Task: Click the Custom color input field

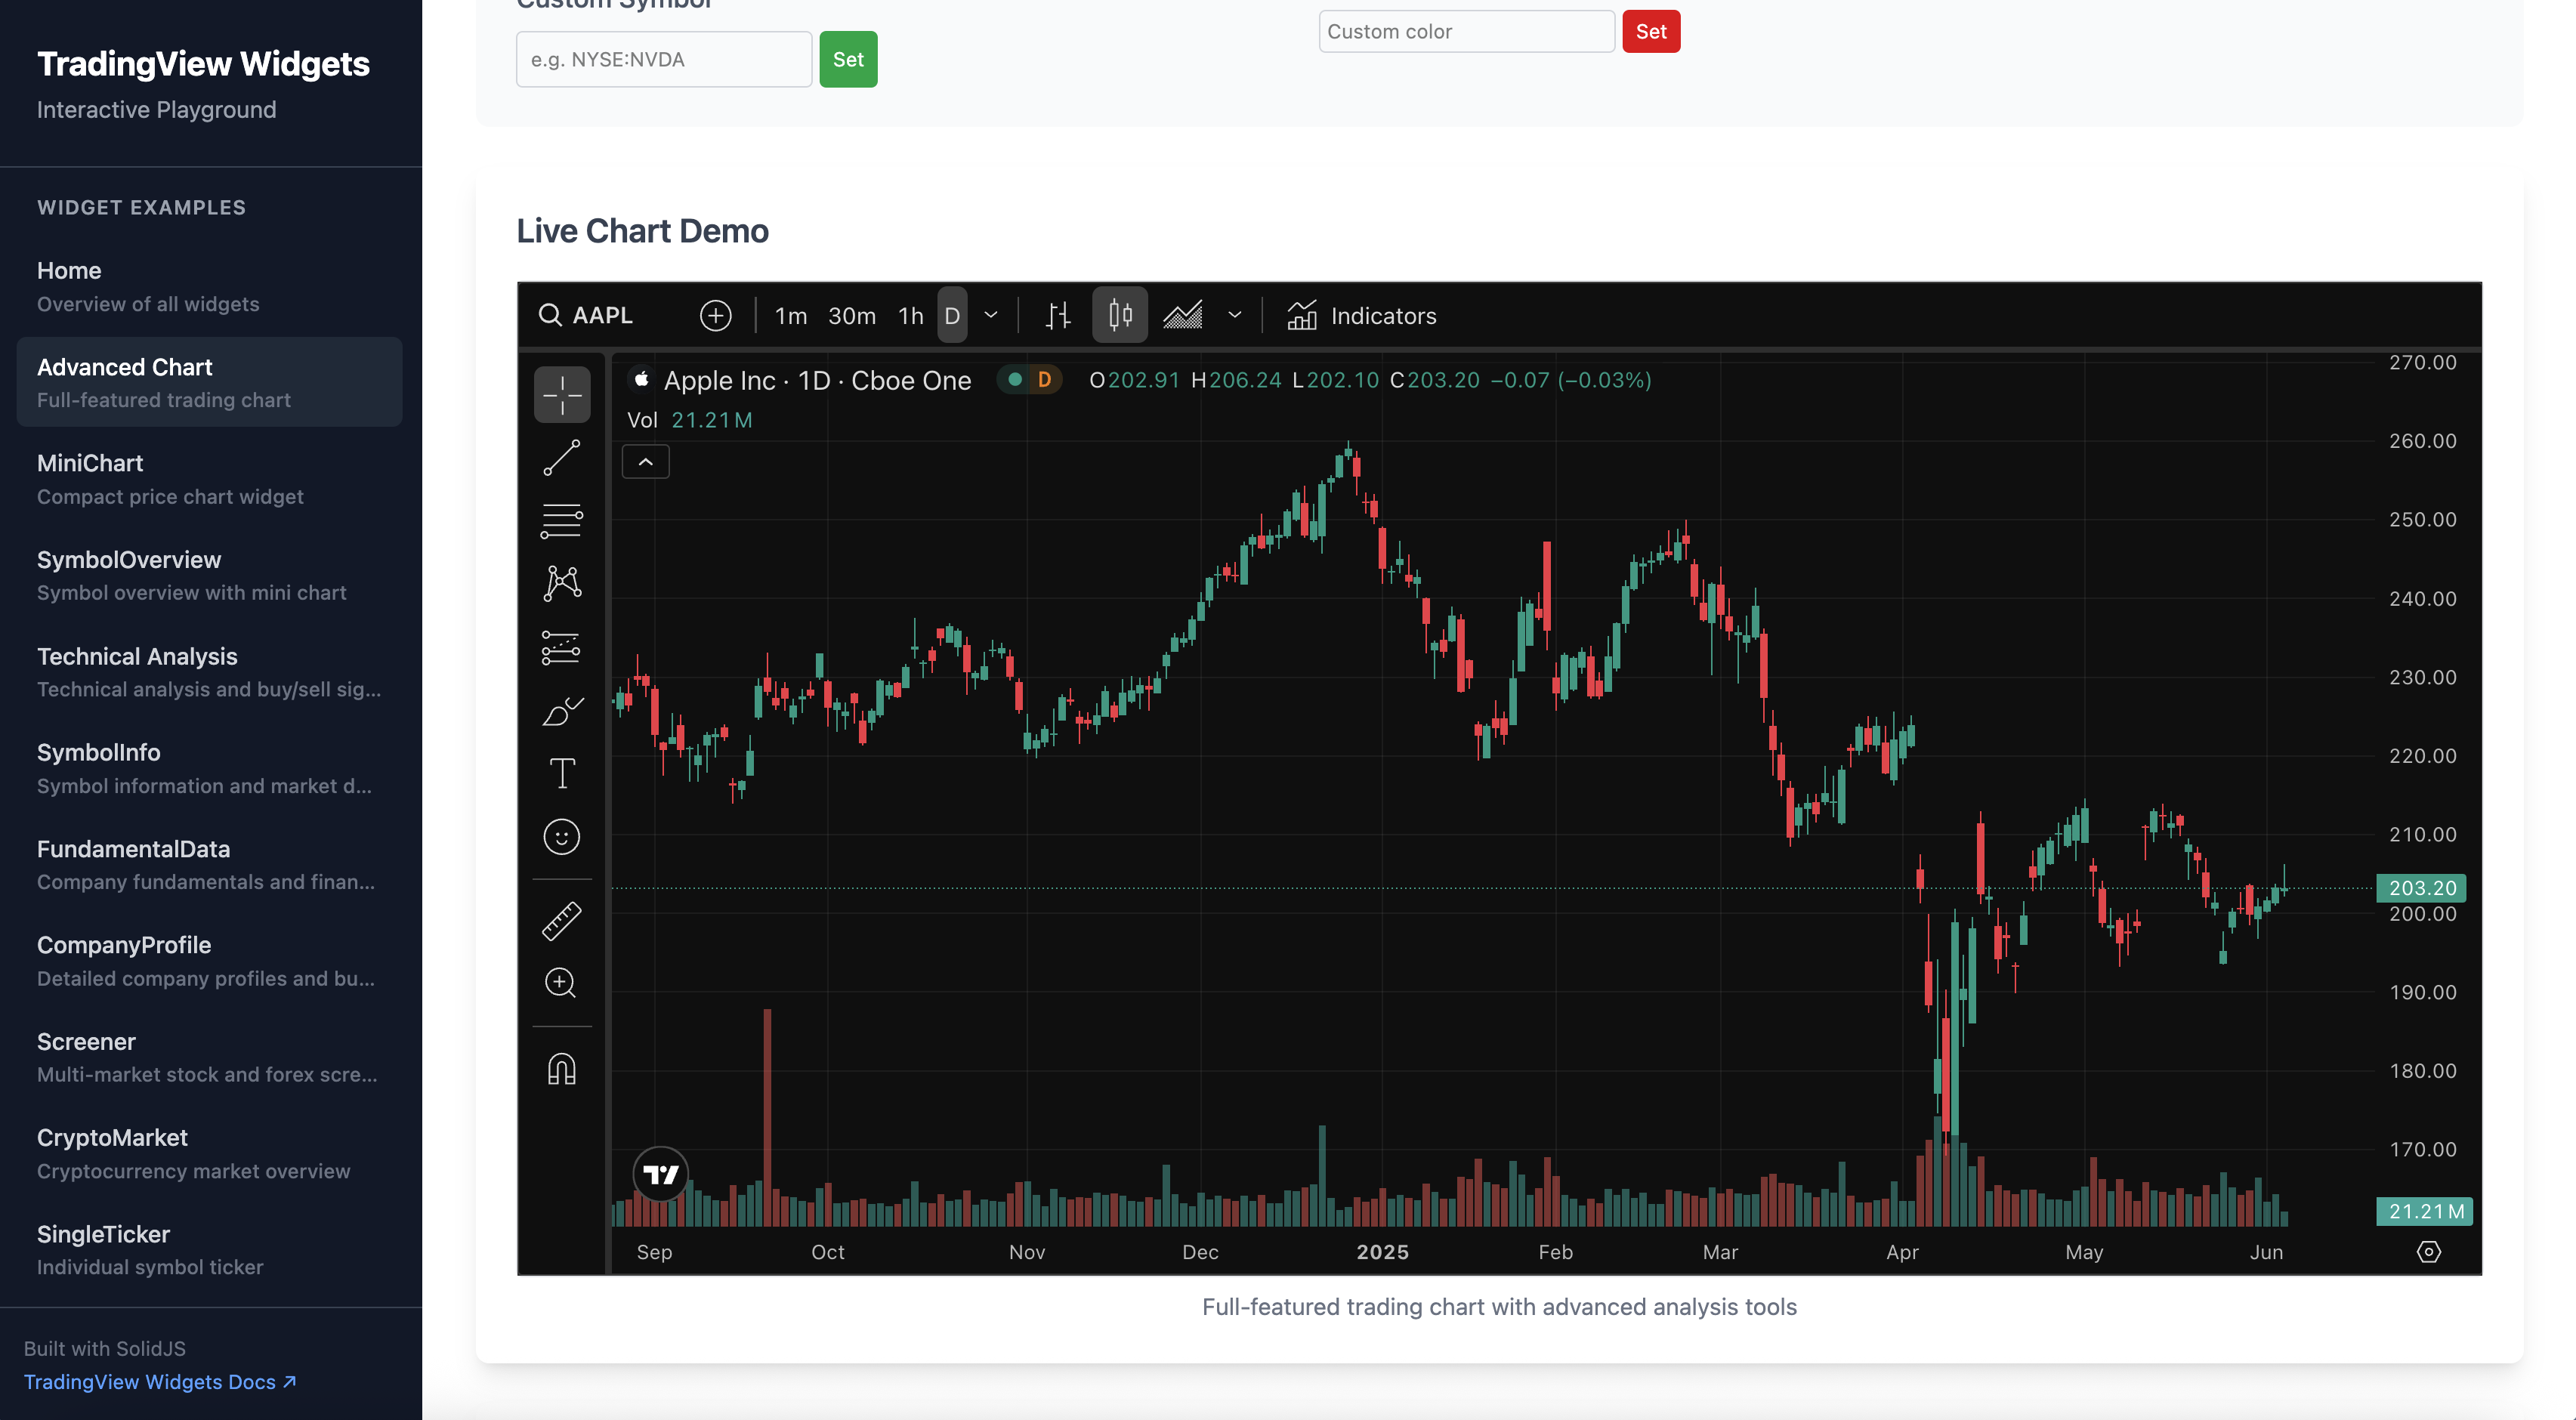Action: pos(1466,31)
